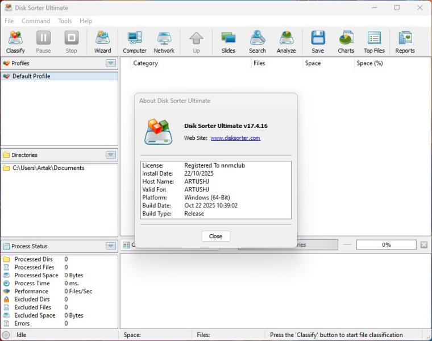The image size is (432, 341).
Task: Select the Computer toolbar icon
Action: (x=135, y=42)
